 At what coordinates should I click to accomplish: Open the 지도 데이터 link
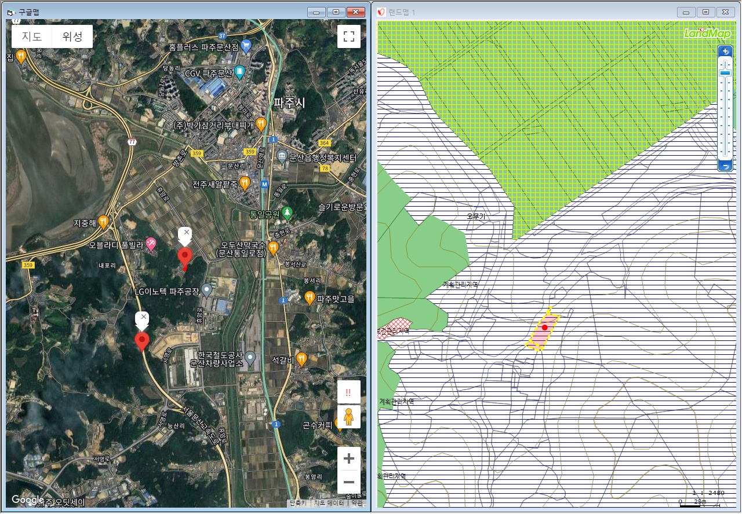[328, 503]
